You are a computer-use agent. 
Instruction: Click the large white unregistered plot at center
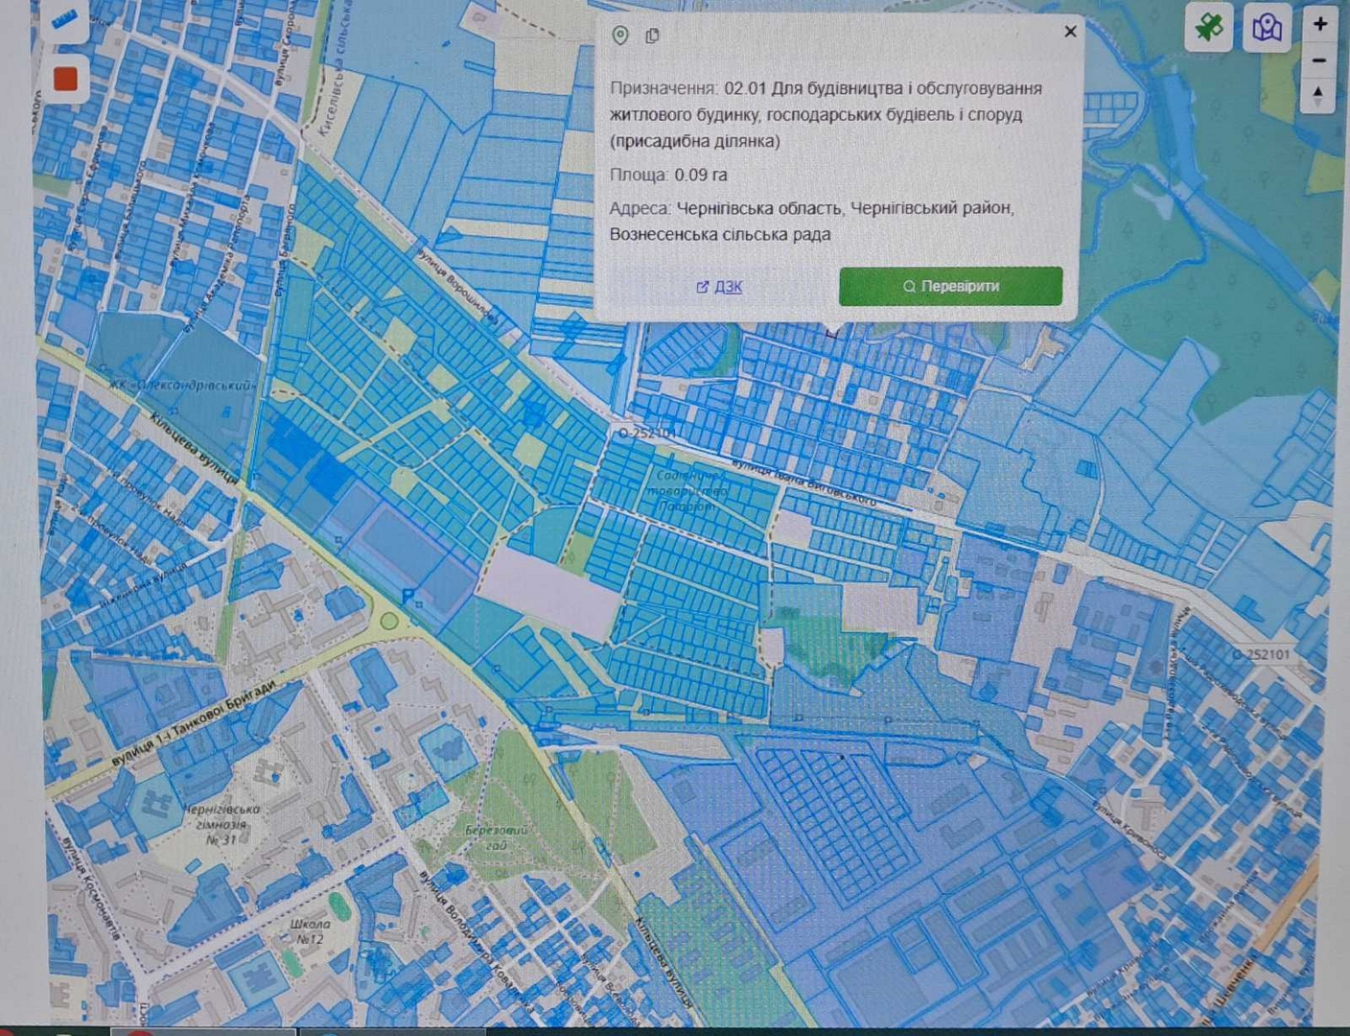(551, 591)
